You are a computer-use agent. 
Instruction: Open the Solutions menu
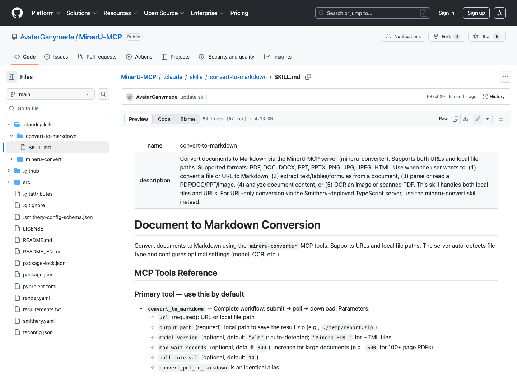(82, 13)
